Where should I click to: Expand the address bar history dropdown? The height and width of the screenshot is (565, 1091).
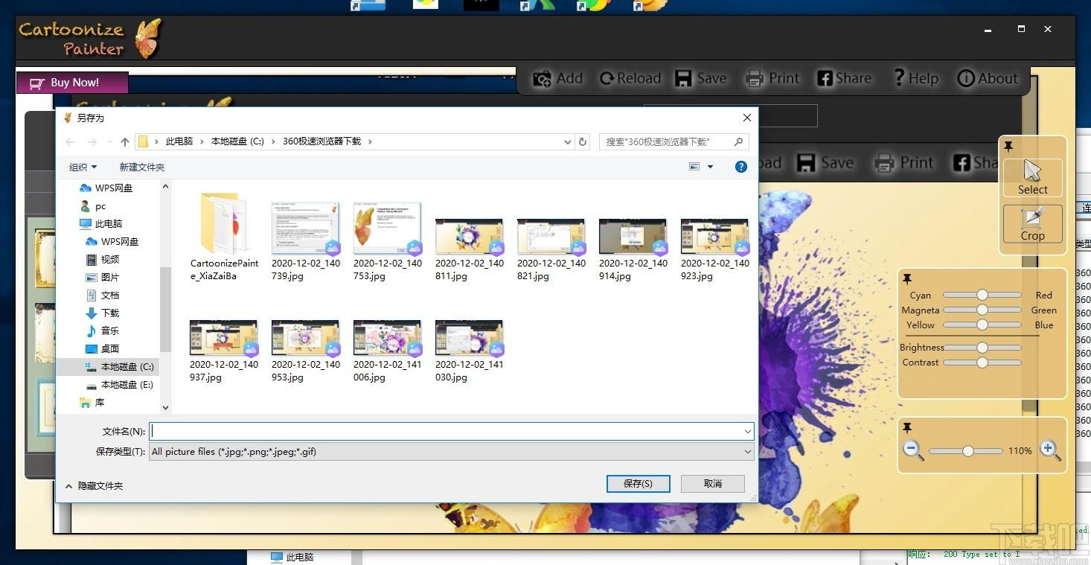click(x=568, y=141)
